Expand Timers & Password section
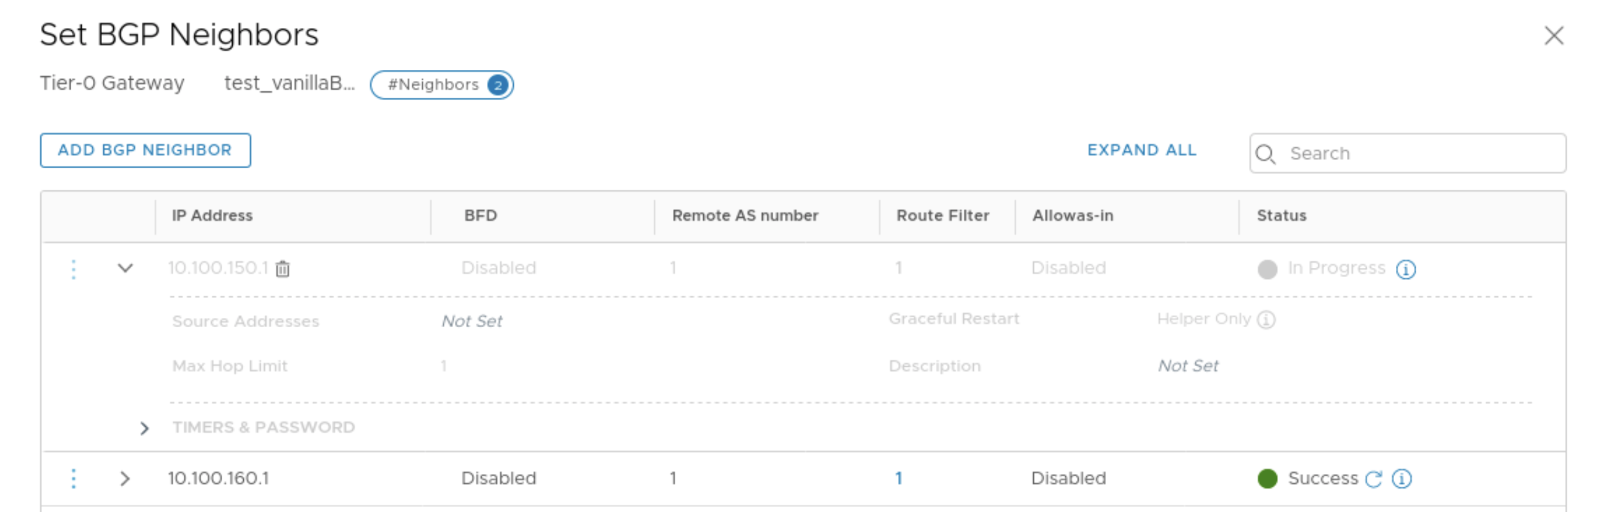Screen dimensions: 1623x527 tap(144, 429)
